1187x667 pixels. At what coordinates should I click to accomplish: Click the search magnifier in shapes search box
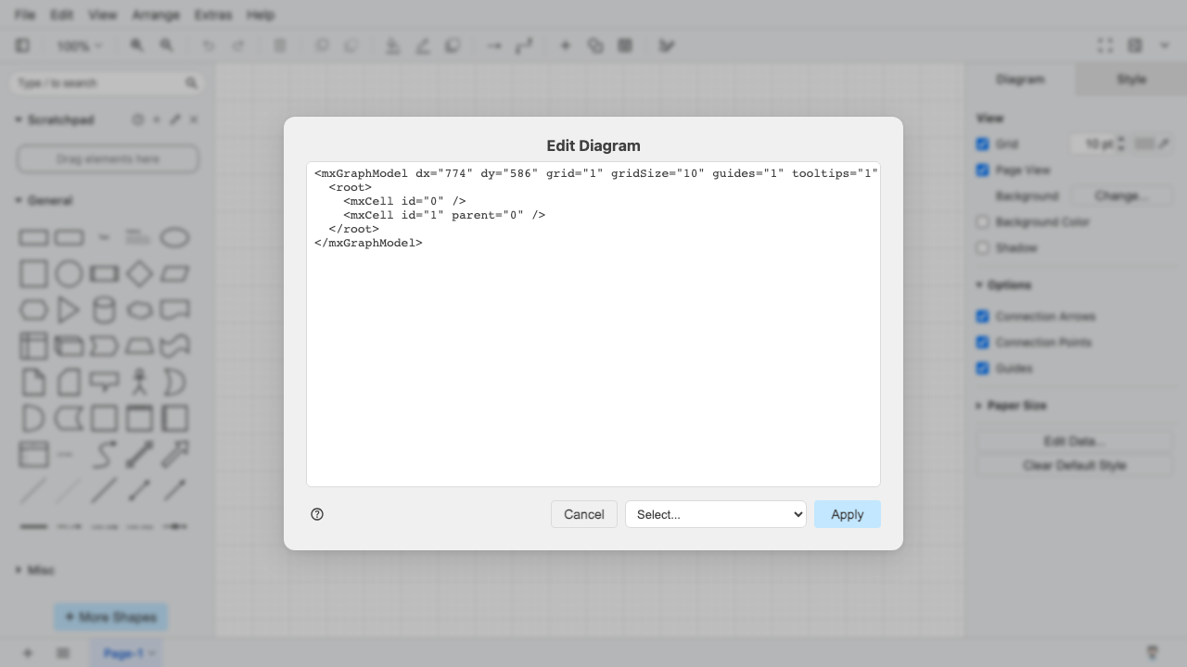click(191, 83)
